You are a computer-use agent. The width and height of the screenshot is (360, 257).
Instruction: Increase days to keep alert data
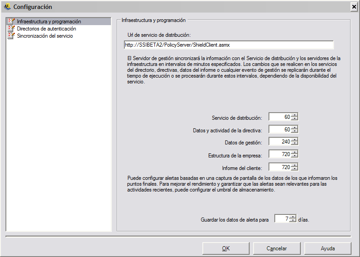pos(293,217)
